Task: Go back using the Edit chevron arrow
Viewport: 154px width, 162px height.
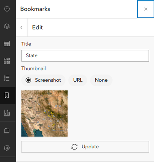Action: (x=21, y=28)
